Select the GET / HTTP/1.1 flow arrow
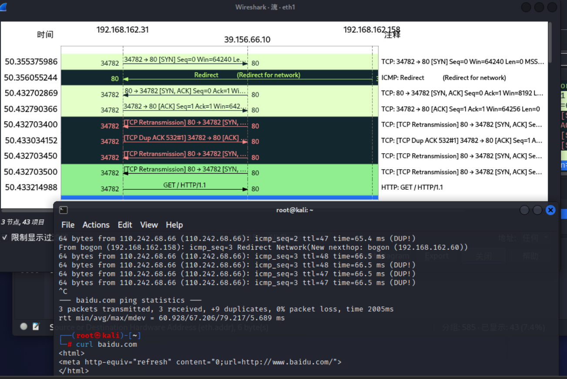The width and height of the screenshot is (567, 379). click(185, 188)
